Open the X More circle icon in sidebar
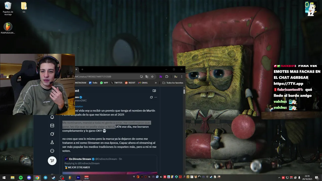 pyautogui.click(x=52, y=151)
